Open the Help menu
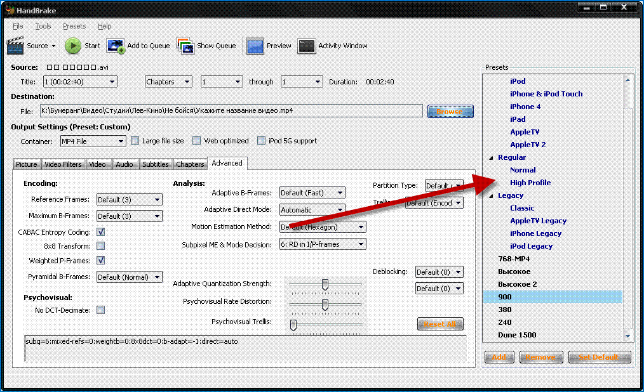 click(x=104, y=26)
